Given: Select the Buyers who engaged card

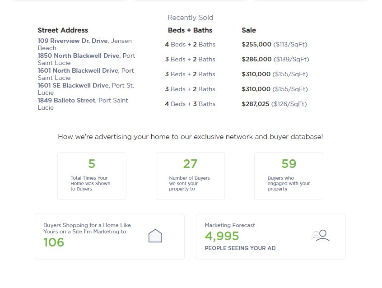Looking at the screenshot, I should point(289,176).
